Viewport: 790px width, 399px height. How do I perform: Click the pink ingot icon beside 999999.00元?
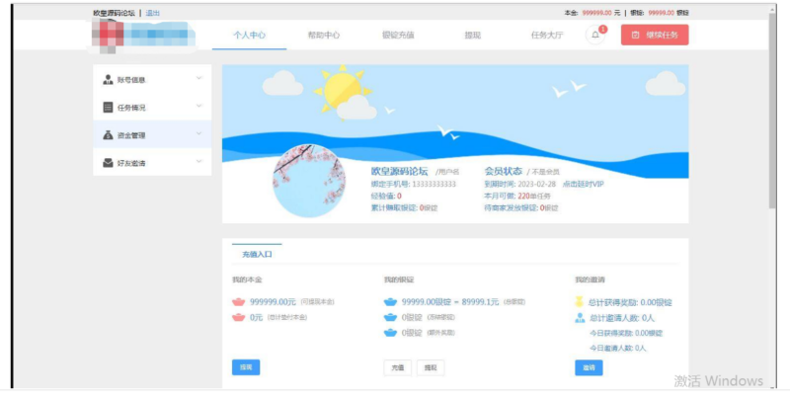coord(238,302)
